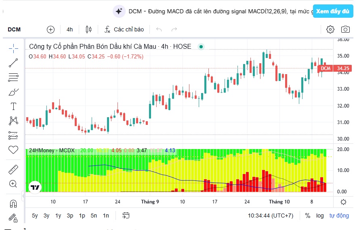The width and height of the screenshot is (357, 230).
Task: Open the chart patterns tool
Action: click(x=13, y=121)
